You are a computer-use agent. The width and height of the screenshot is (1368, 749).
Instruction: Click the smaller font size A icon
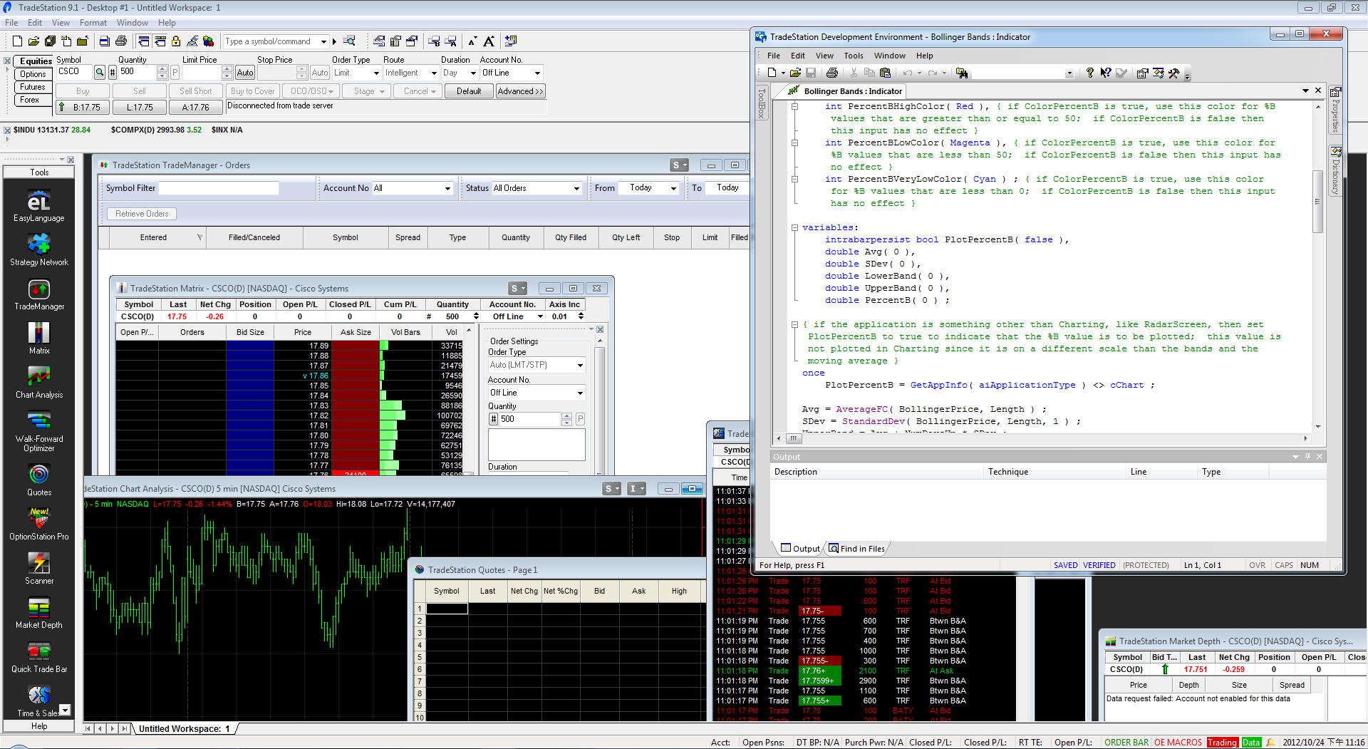[x=472, y=41]
